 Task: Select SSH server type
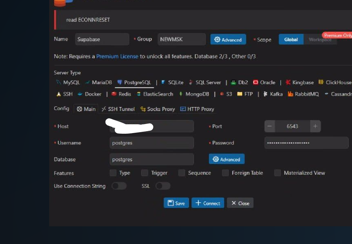(64, 94)
